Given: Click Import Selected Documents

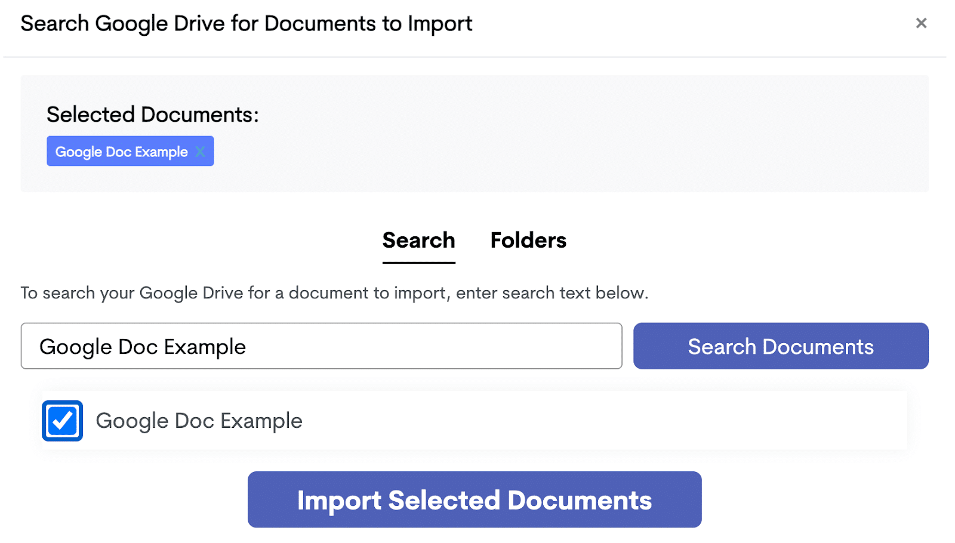Looking at the screenshot, I should 475,499.
